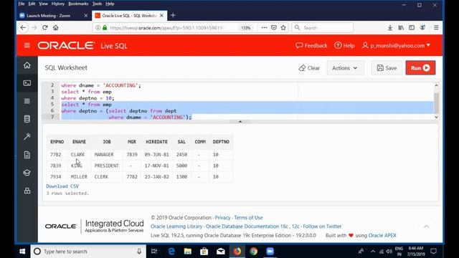Open Zoom from taskbar
Screen dimensions: 459x258
pos(270,252)
